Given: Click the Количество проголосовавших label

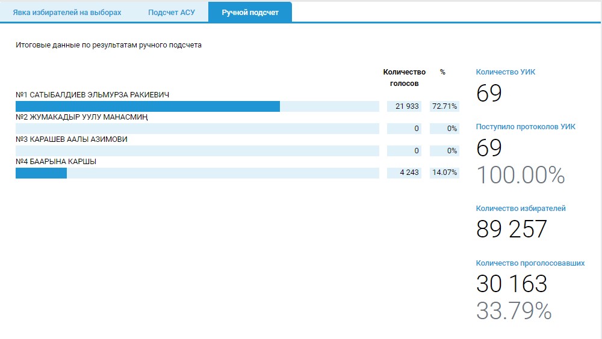Looking at the screenshot, I should (x=530, y=263).
